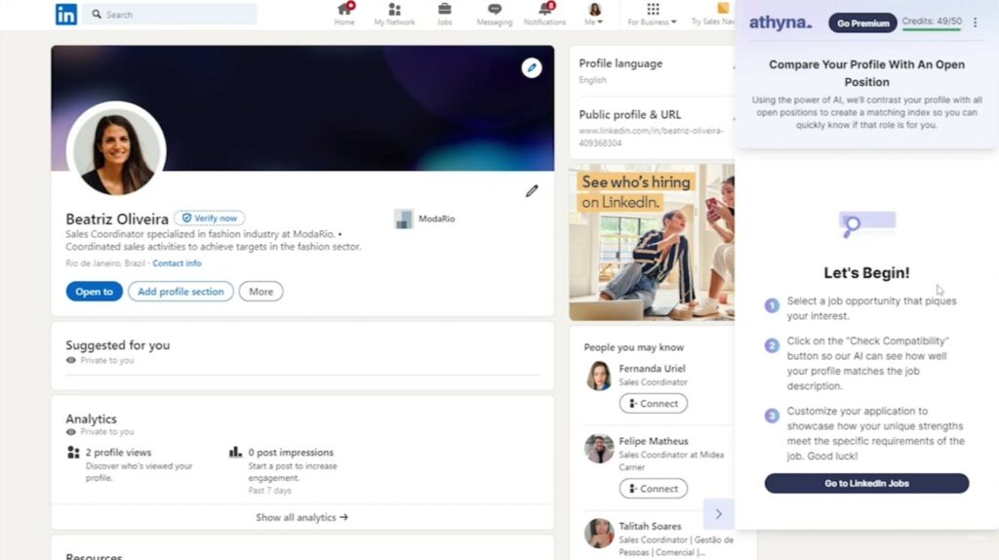The width and height of the screenshot is (999, 560).
Task: Edit the cover banner pencil icon
Action: point(532,67)
